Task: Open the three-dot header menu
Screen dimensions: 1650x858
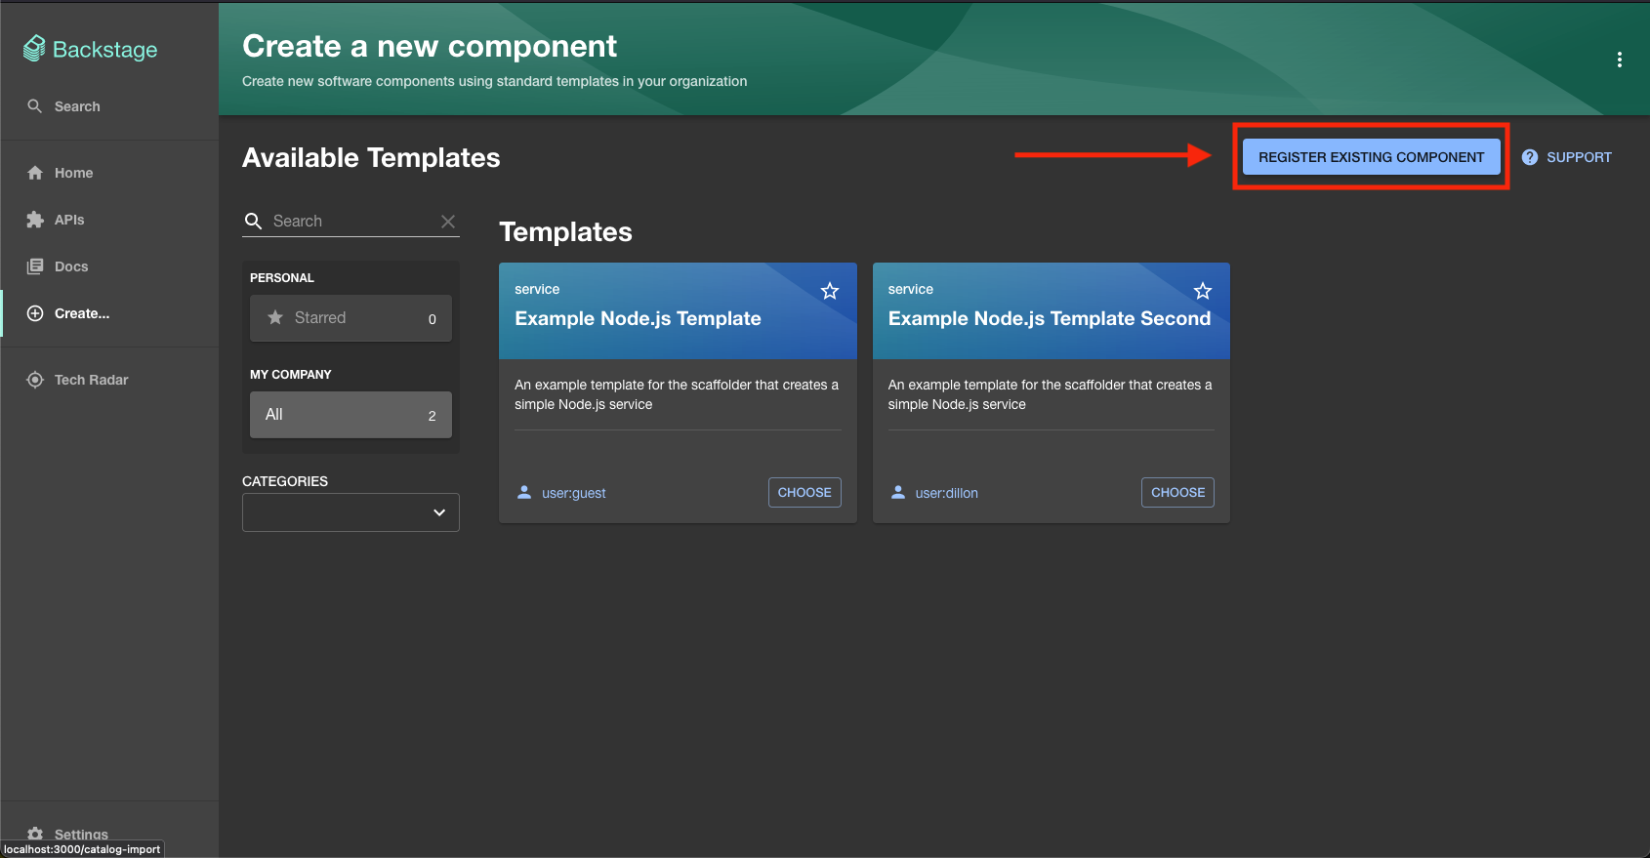Action: click(x=1619, y=60)
